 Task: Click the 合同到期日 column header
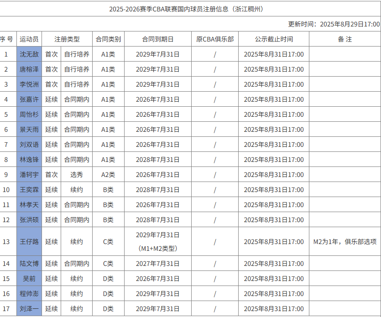click(x=158, y=39)
